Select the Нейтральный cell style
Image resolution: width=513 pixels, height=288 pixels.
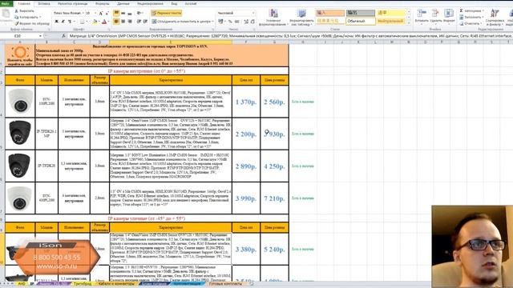click(x=390, y=22)
